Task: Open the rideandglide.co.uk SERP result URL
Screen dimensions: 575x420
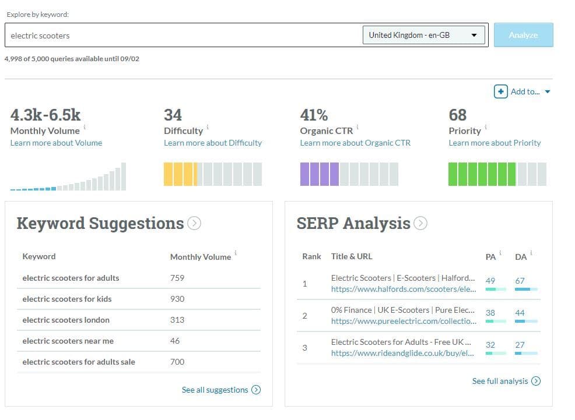Action: tap(402, 354)
